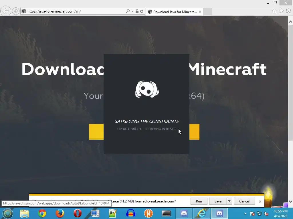Open the address bar autocomplete dropdown arrow

[x=132, y=11]
